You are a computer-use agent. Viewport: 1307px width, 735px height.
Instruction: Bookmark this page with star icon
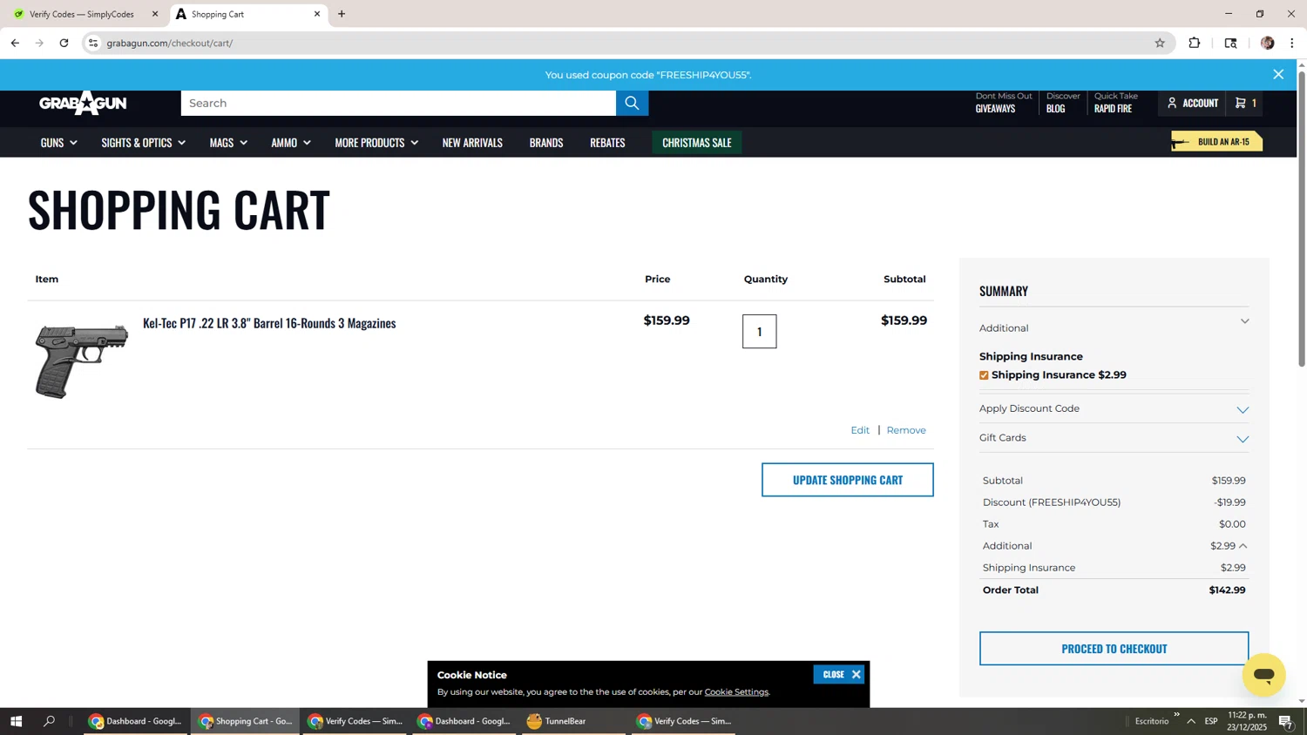pos(1160,43)
